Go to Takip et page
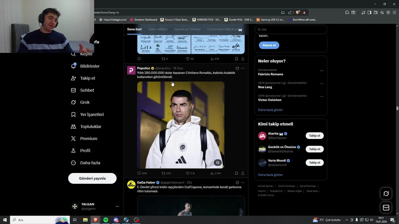The image size is (399, 224). (x=83, y=78)
